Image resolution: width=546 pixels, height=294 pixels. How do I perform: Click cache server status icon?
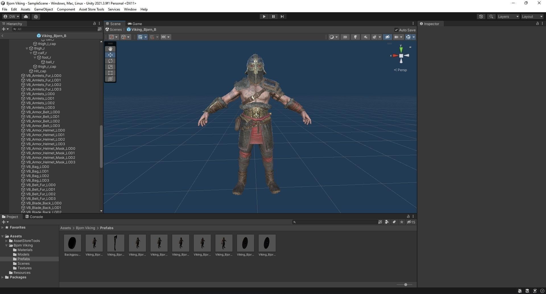pos(527,291)
